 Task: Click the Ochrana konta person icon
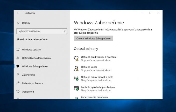[76, 69]
